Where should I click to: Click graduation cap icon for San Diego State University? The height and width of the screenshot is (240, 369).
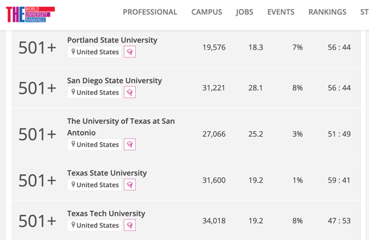(129, 92)
